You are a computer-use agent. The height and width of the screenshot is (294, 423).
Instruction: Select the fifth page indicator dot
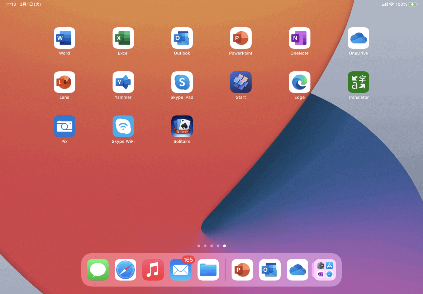pos(224,246)
